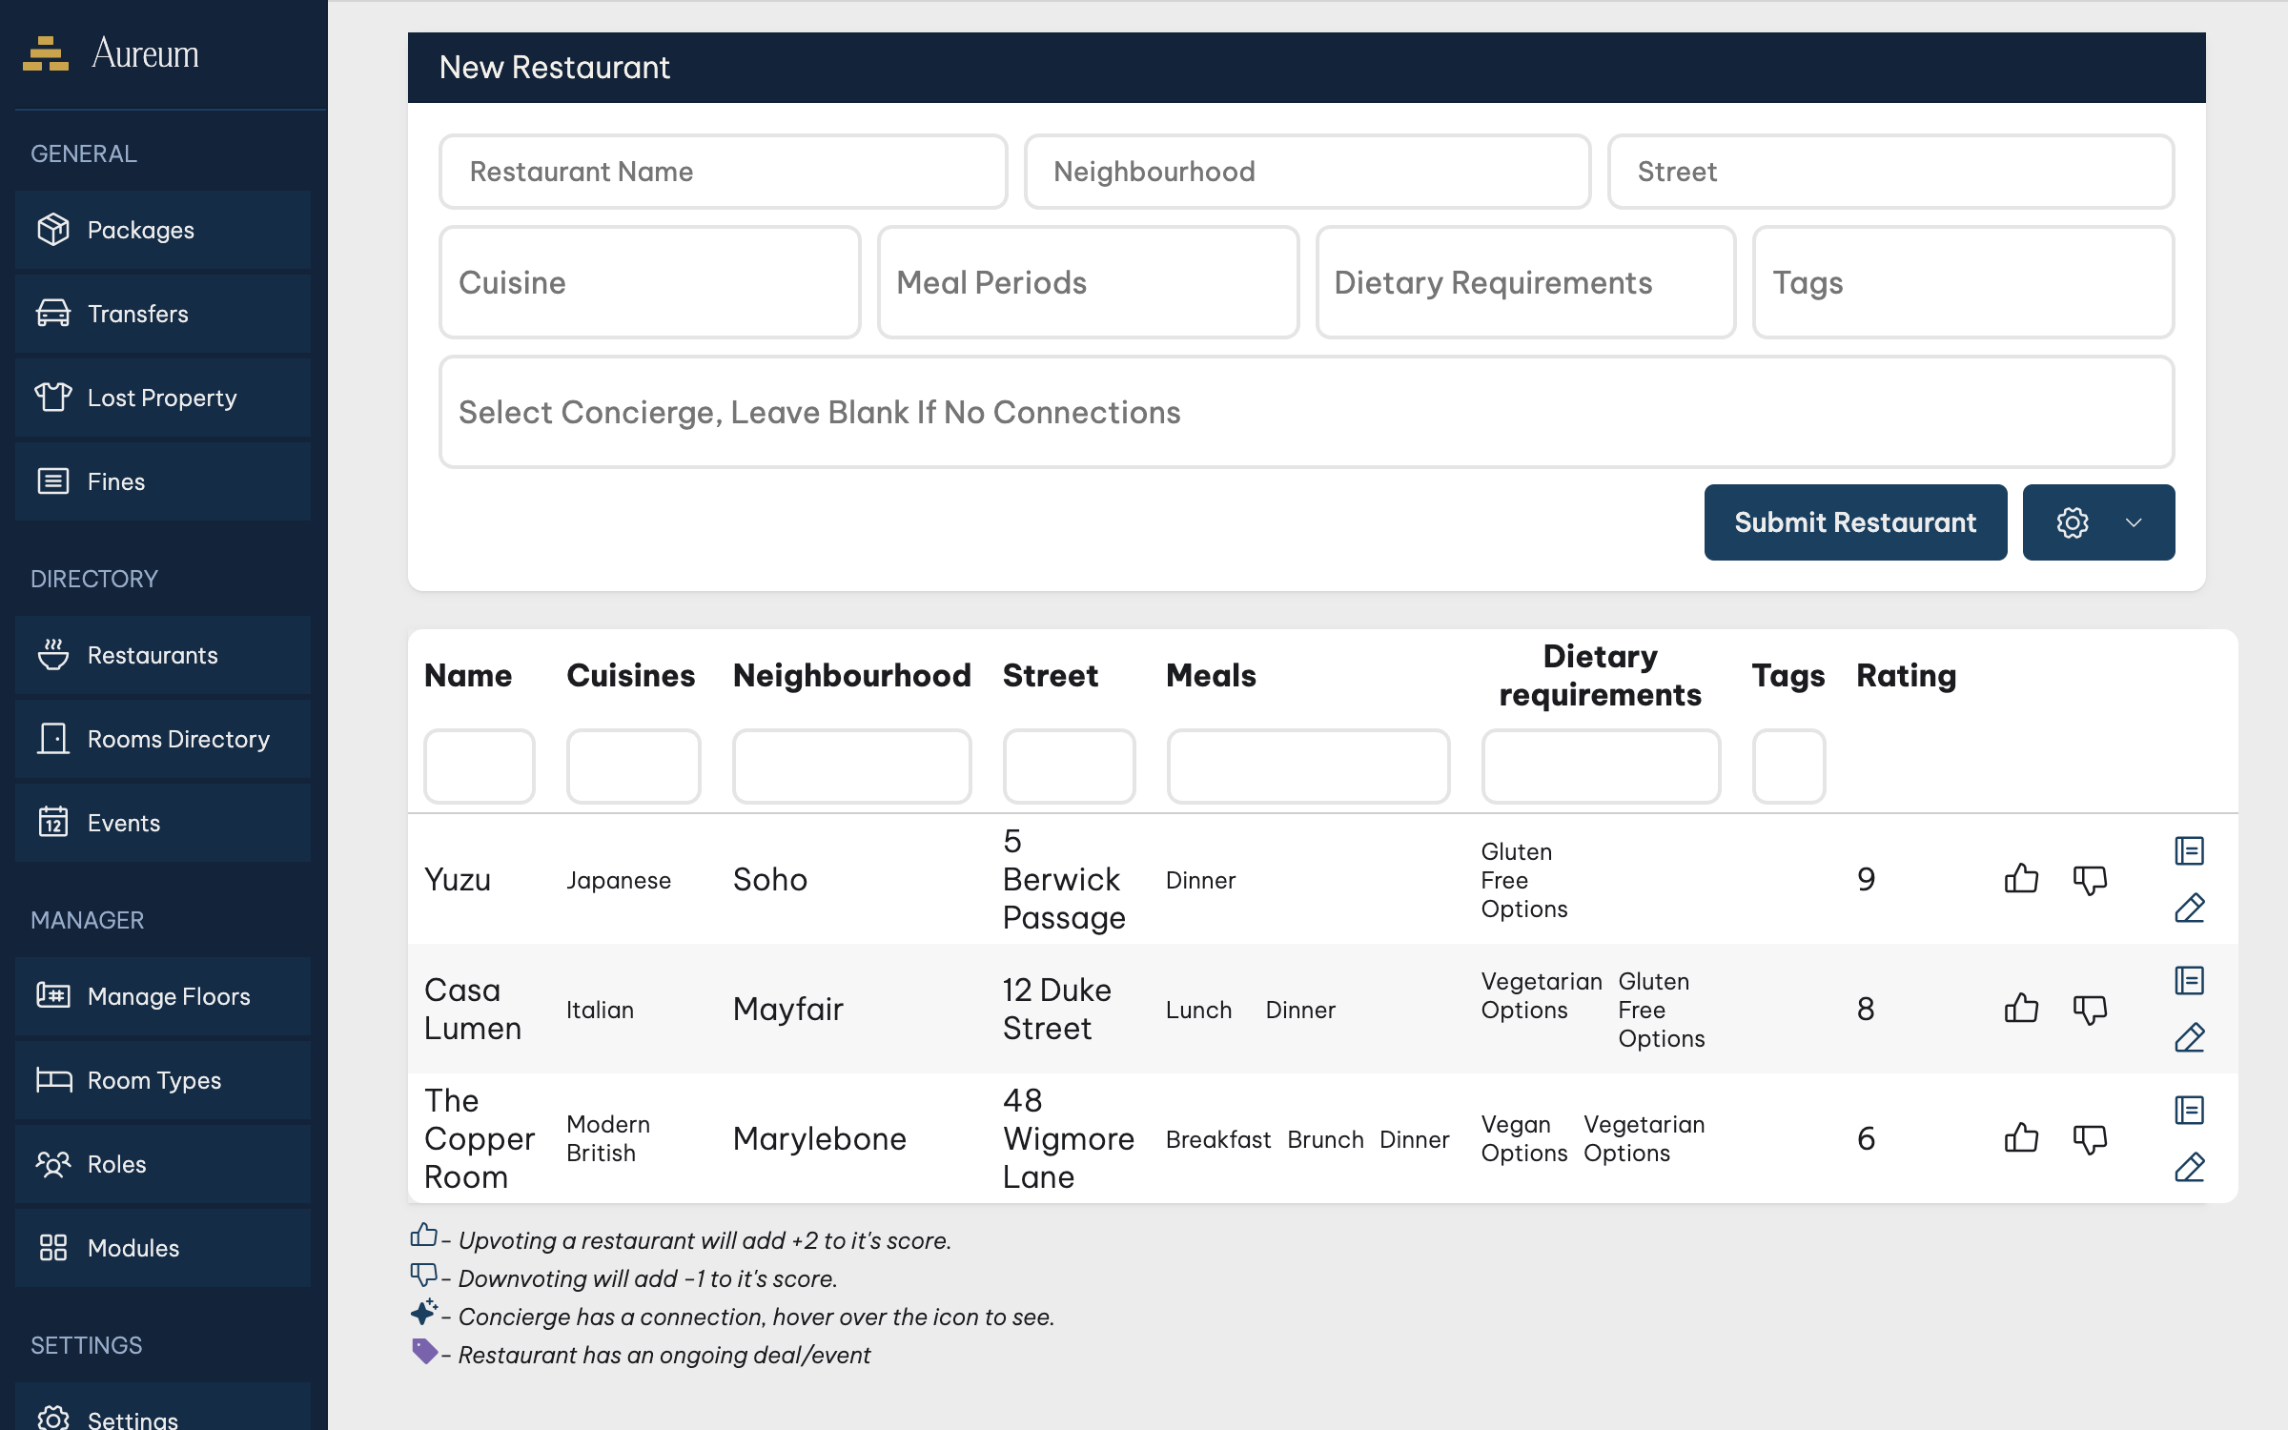2288x1430 pixels.
Task: Open Lost Property in the sidebar
Action: (163, 398)
